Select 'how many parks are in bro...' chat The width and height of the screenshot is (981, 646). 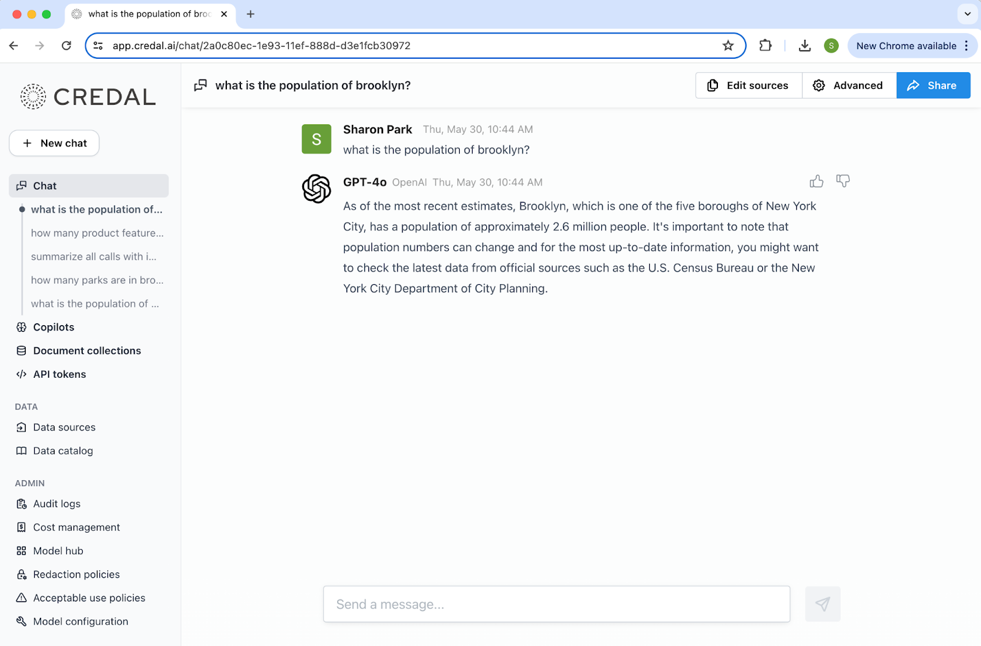[x=97, y=280]
